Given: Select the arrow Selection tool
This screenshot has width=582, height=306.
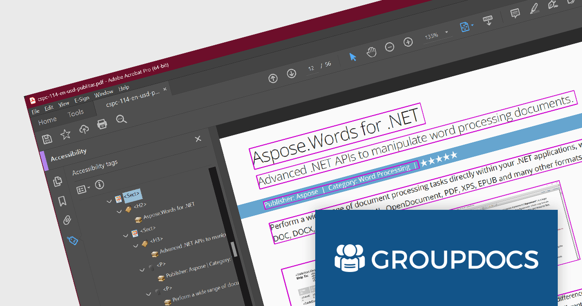Looking at the screenshot, I should [x=353, y=57].
